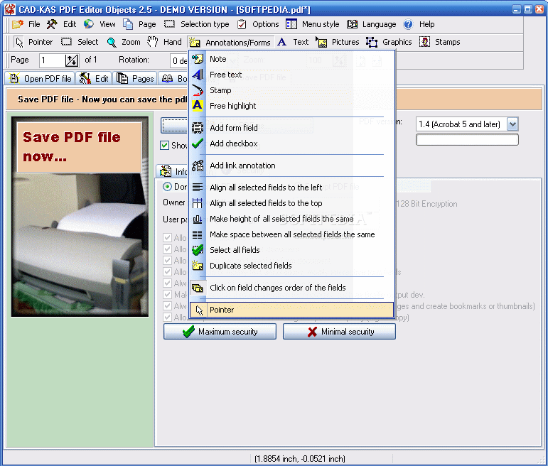Switch to the Open PDF file tab
548x466 pixels.
click(41, 79)
